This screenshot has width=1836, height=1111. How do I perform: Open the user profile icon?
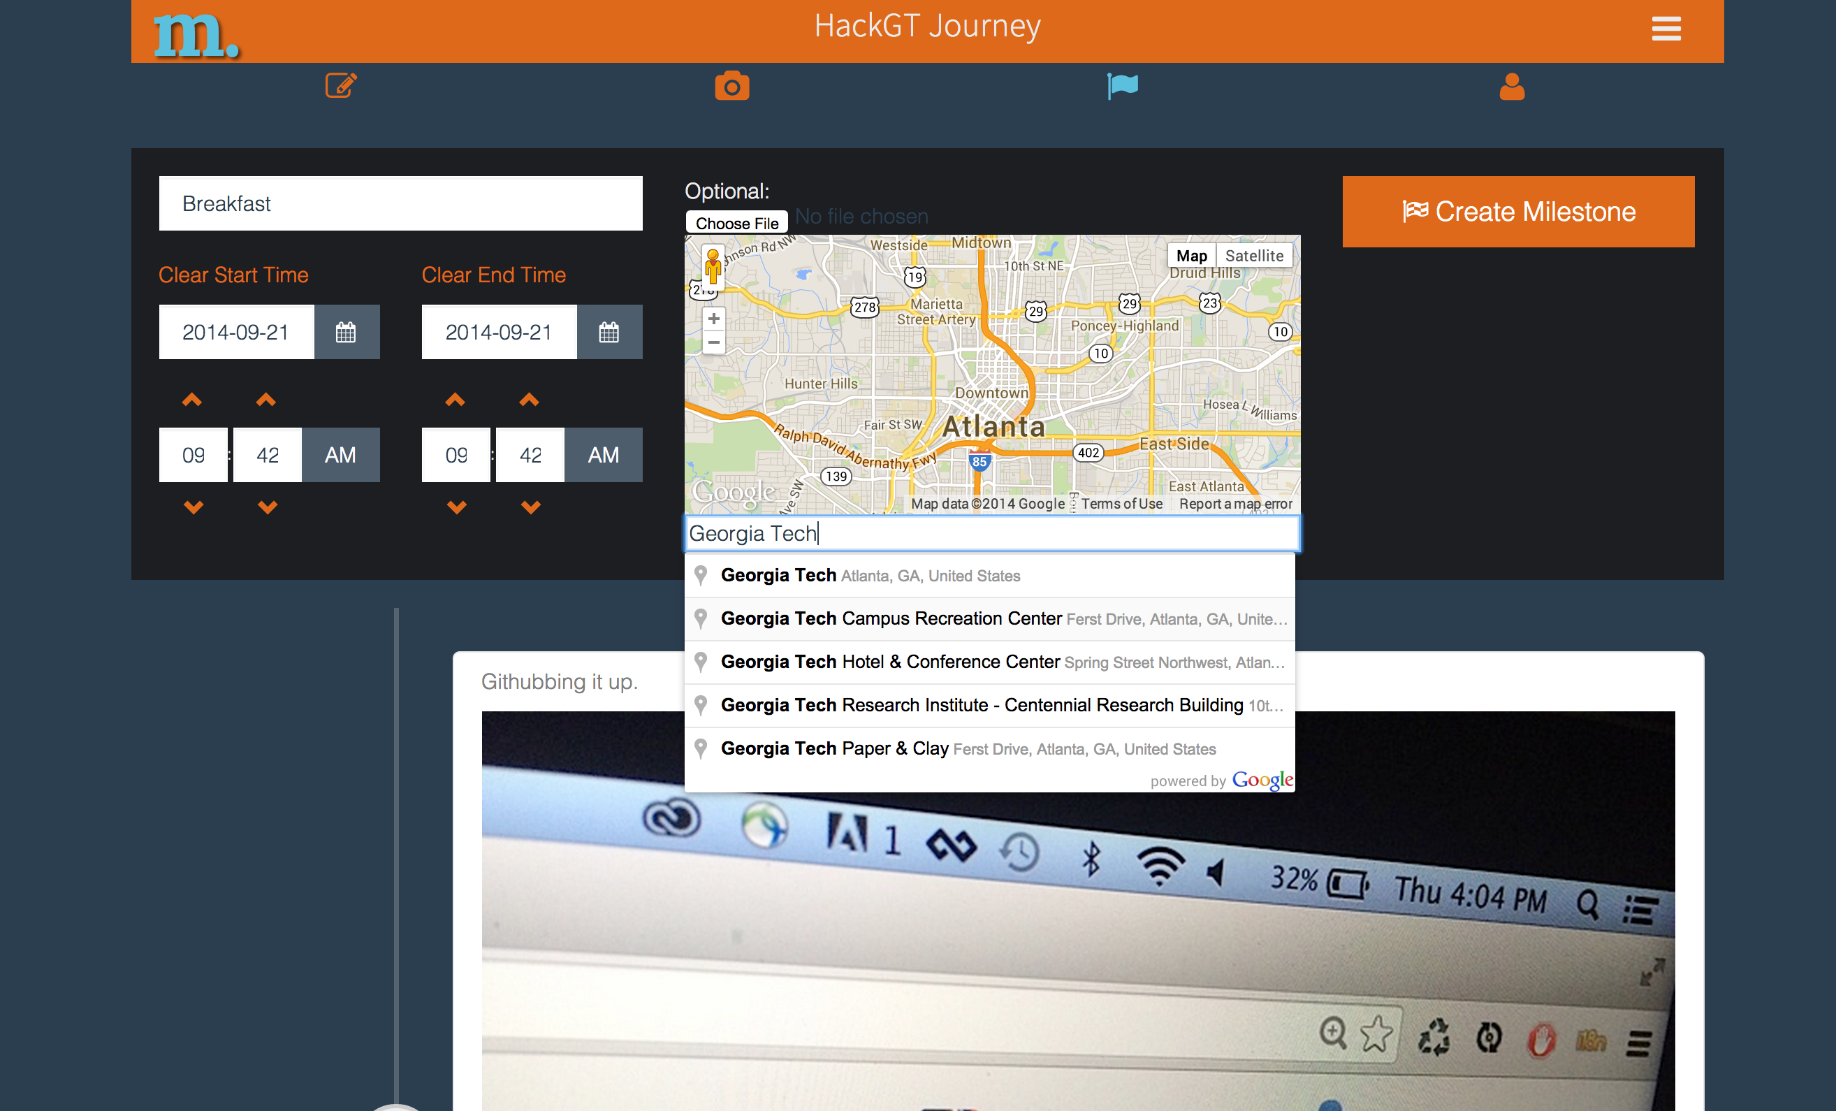click(x=1512, y=87)
